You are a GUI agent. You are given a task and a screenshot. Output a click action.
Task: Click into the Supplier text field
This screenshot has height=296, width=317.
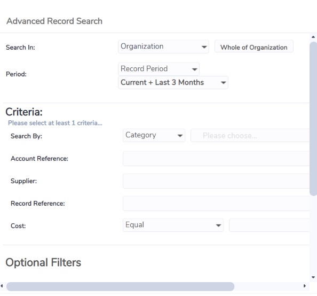(x=216, y=181)
